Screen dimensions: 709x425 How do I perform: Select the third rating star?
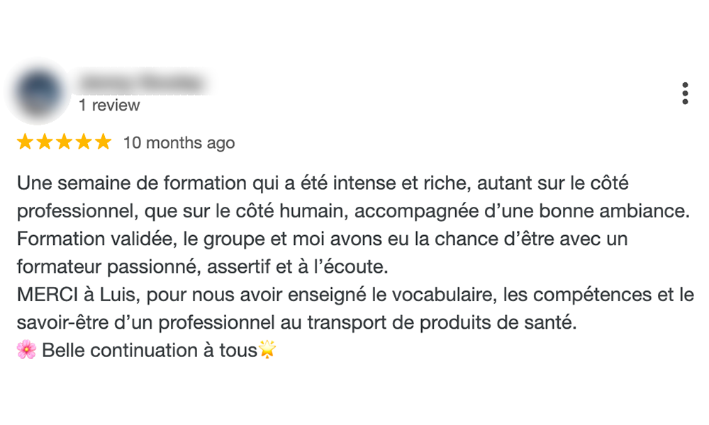pyautogui.click(x=64, y=142)
